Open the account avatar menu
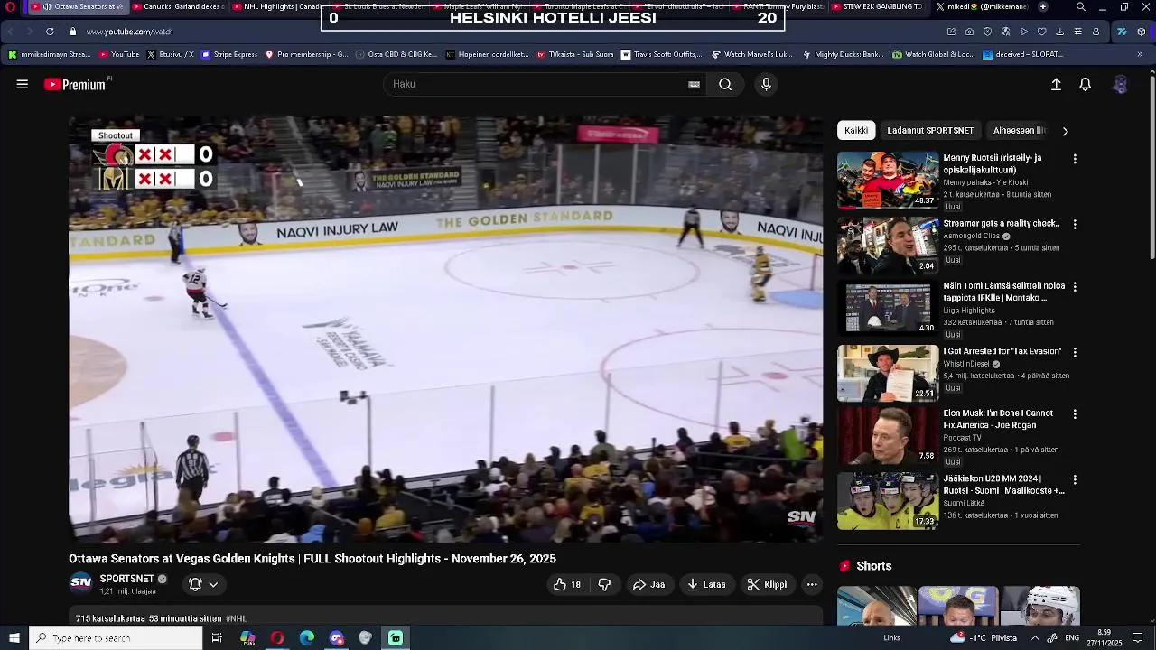This screenshot has height=650, width=1156. click(1120, 84)
